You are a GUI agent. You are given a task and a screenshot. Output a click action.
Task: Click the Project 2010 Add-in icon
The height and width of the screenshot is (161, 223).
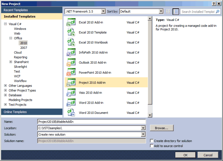(x=71, y=82)
